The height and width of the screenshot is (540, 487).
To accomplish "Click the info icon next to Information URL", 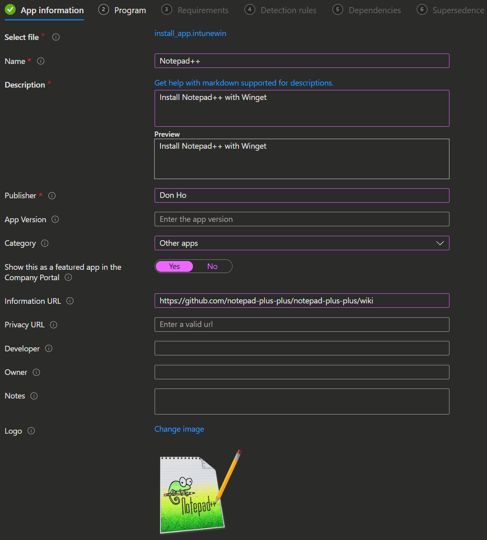I will click(70, 301).
